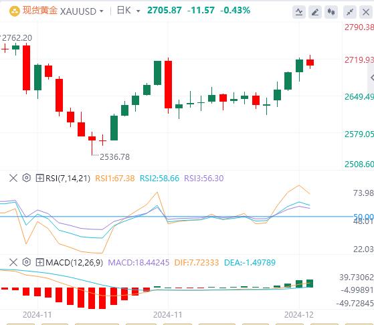
Task: Click the gold XAUUSD symbol logo icon
Action: pyautogui.click(x=14, y=11)
